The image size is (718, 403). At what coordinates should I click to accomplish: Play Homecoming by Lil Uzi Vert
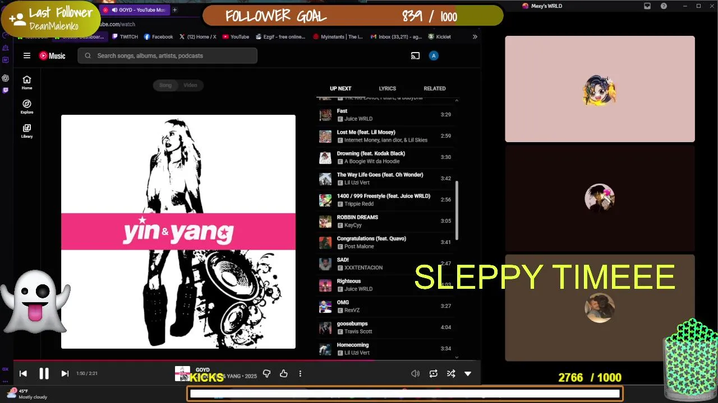pos(386,349)
